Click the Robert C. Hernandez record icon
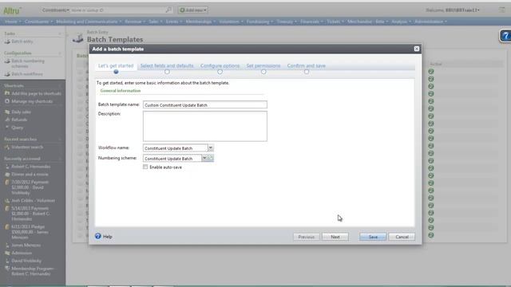Viewport: 511px width, 287px height. (7, 167)
